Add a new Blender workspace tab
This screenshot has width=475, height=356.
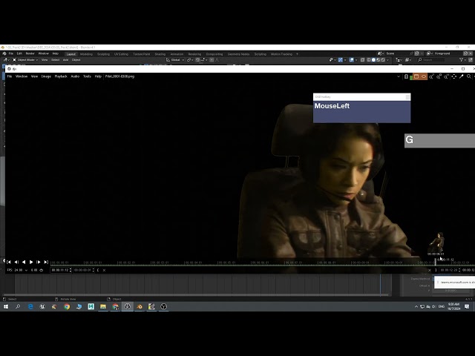(297, 54)
